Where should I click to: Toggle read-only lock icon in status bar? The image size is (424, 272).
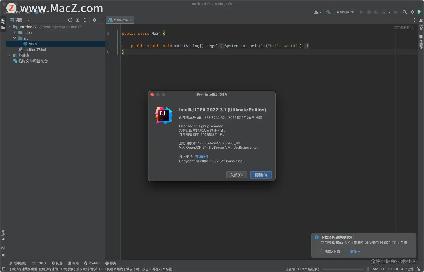(x=418, y=269)
